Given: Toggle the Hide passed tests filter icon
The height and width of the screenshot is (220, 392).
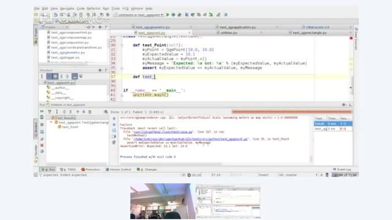Looking at the screenshot, I should click(x=50, y=112).
